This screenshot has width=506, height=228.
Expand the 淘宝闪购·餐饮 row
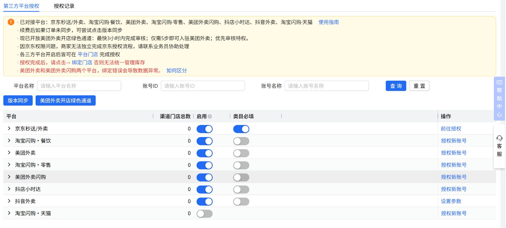pyautogui.click(x=9, y=140)
